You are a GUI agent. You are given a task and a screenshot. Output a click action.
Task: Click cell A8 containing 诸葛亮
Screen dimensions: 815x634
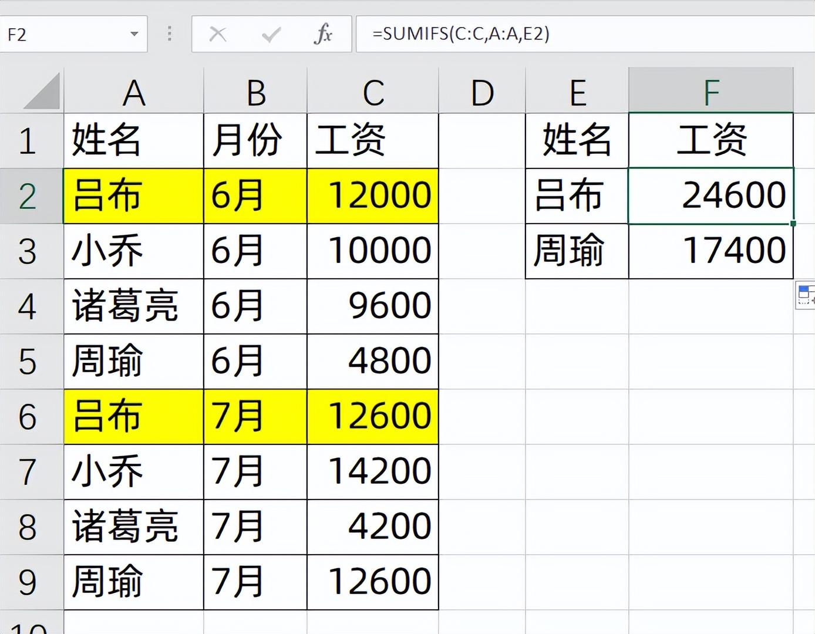click(x=134, y=527)
